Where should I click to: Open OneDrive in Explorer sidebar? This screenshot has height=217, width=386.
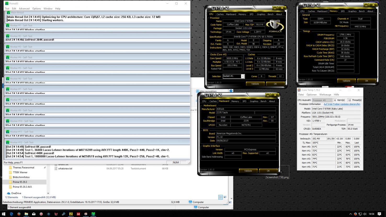click(x=16, y=193)
